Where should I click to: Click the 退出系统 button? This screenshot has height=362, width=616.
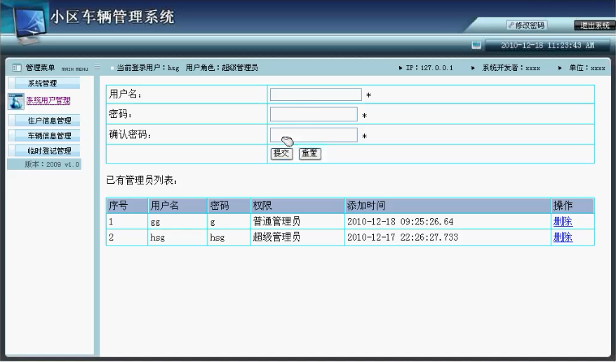point(594,25)
